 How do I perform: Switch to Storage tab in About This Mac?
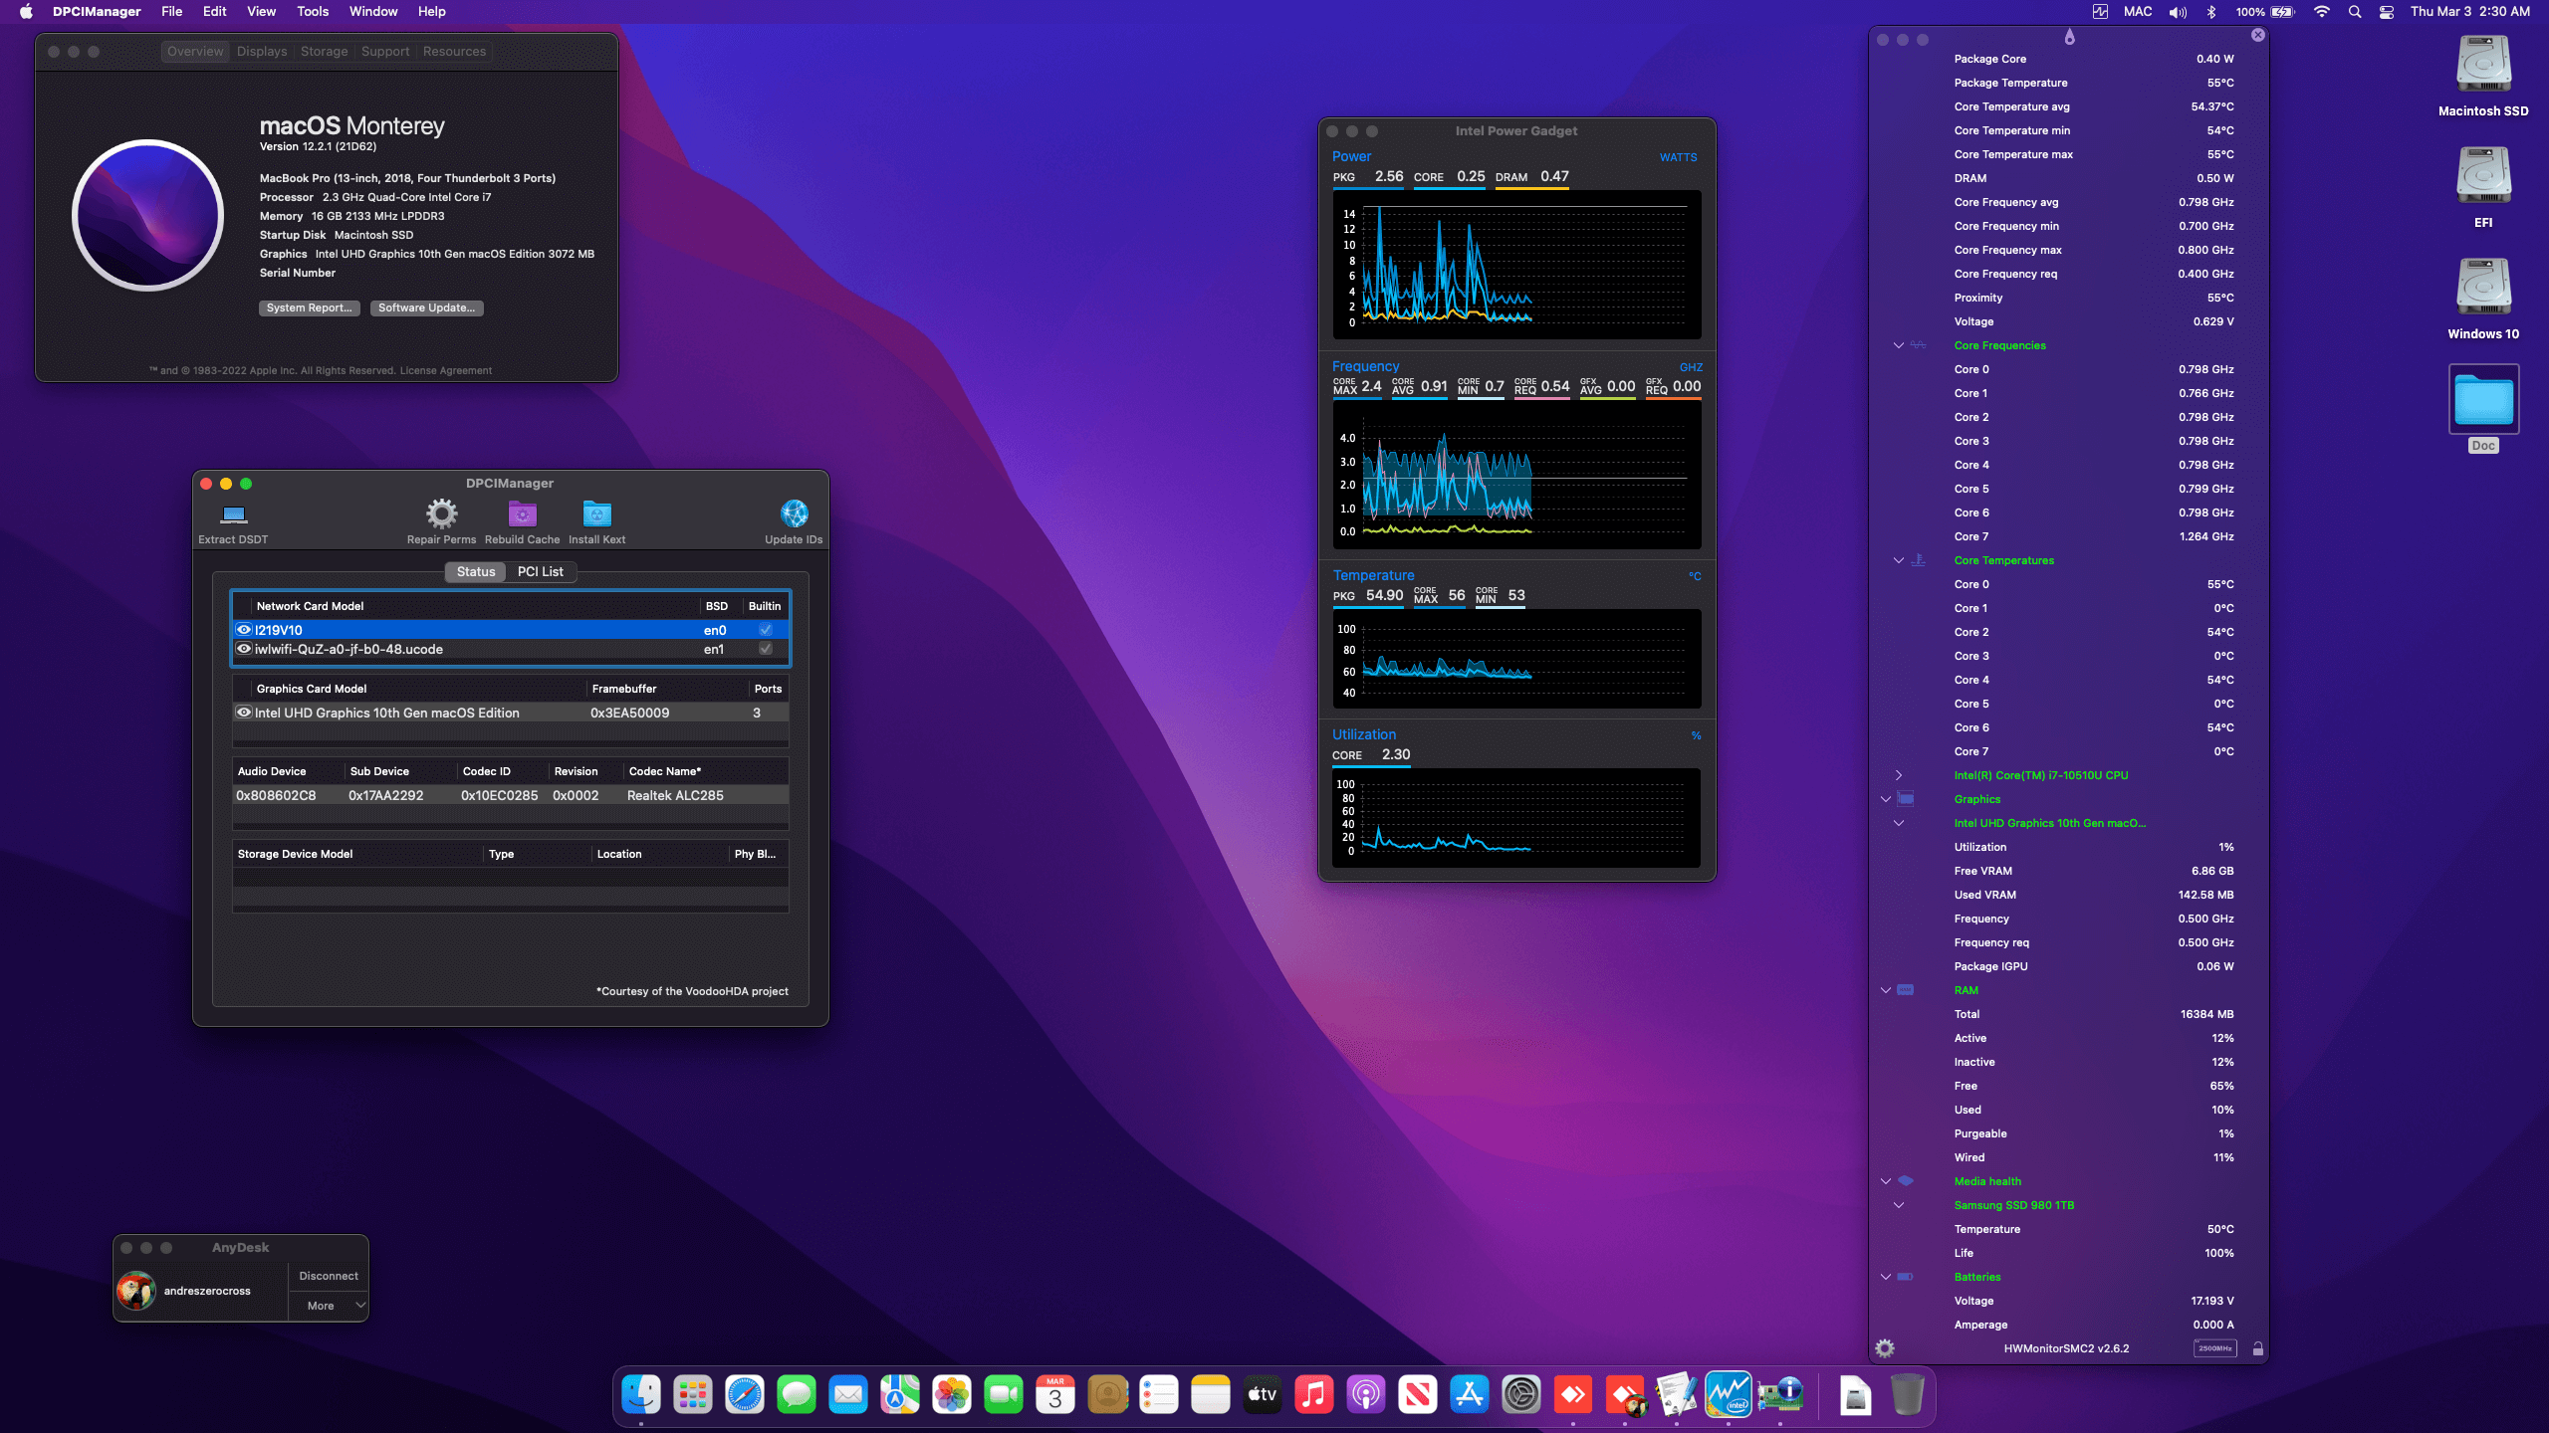point(324,52)
